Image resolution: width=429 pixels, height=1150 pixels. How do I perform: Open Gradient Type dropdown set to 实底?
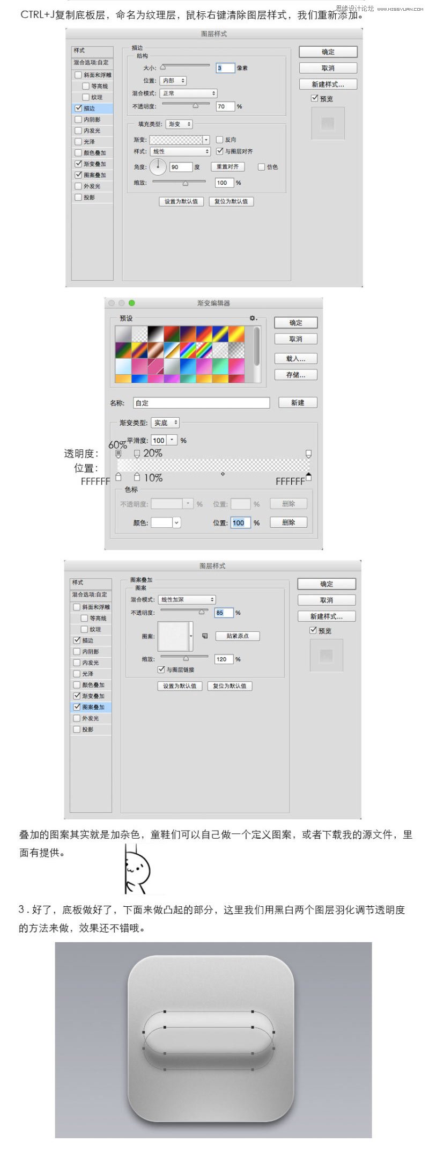(x=165, y=423)
